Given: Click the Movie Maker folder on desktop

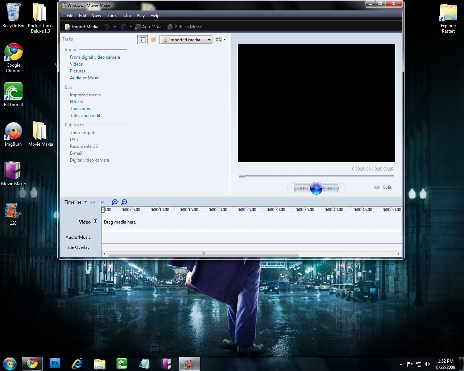Looking at the screenshot, I should coord(41,134).
